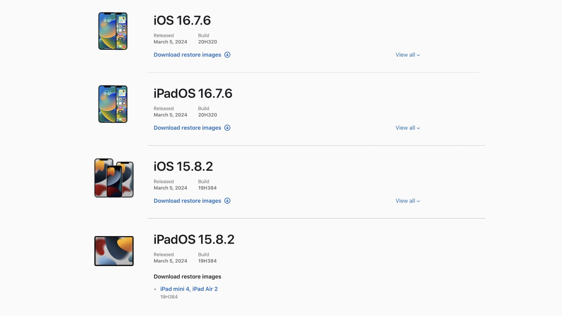Expand View all for iPadOS 16.7.6
The image size is (562, 316).
(407, 128)
